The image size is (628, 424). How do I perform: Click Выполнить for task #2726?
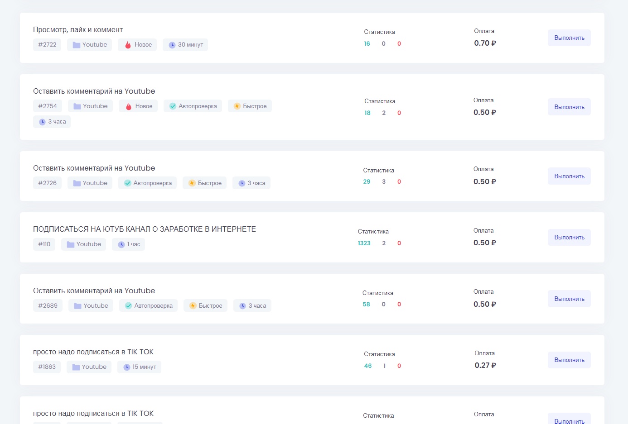(x=569, y=176)
